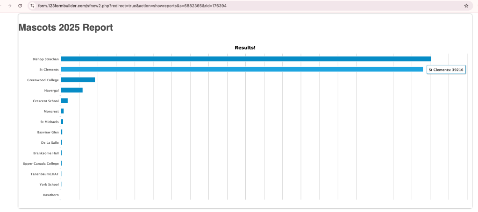The image size is (478, 212).
Task: Reload the page with the refresh icon
Action: (x=20, y=6)
